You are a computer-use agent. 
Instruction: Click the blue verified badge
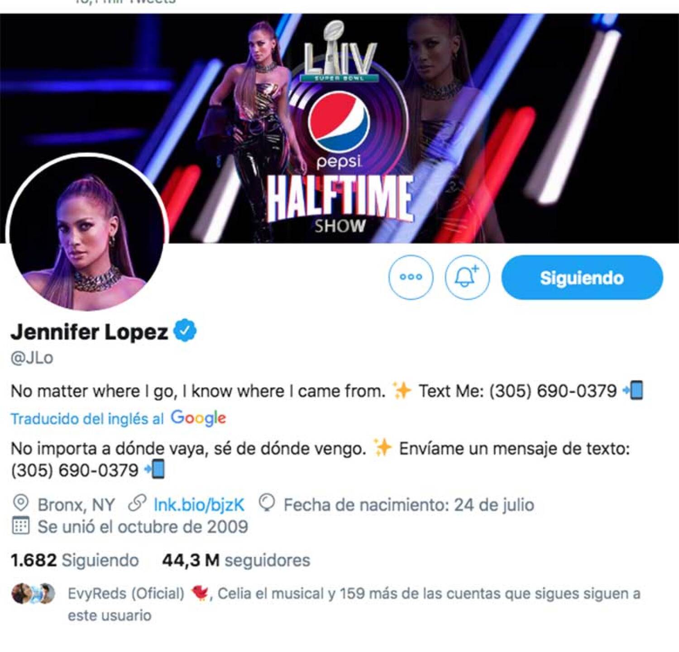[x=186, y=331]
